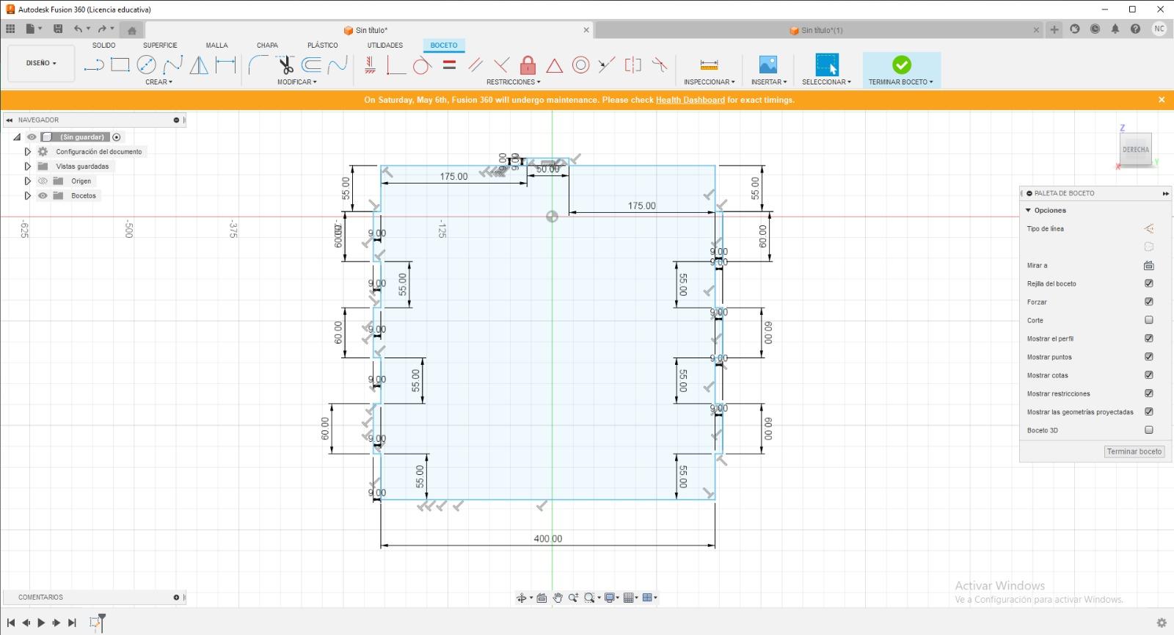Open the DISEÑO workspace dropdown

coord(41,63)
